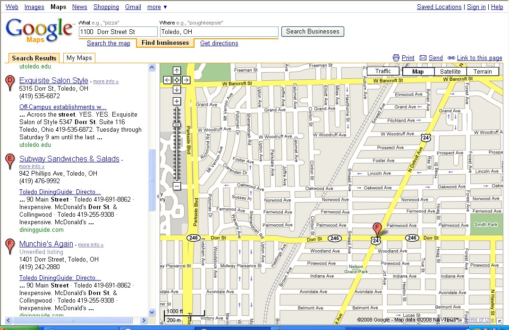Screen dimensions: 509x330
Task: Open the 'more' dropdown in top navigation
Action: click(x=157, y=7)
